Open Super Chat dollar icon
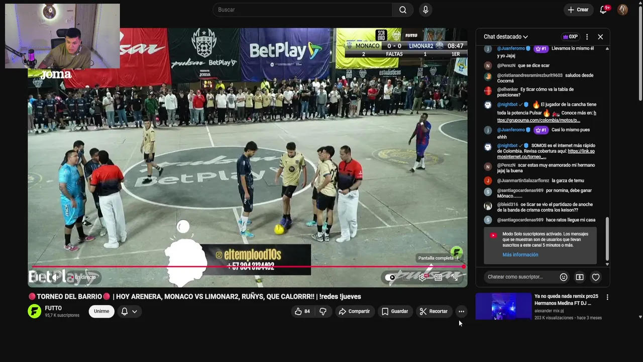This screenshot has height=362, width=643. pyautogui.click(x=580, y=277)
